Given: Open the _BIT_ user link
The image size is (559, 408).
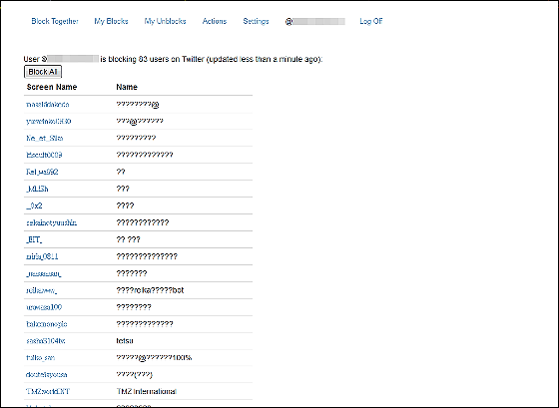Looking at the screenshot, I should point(34,239).
